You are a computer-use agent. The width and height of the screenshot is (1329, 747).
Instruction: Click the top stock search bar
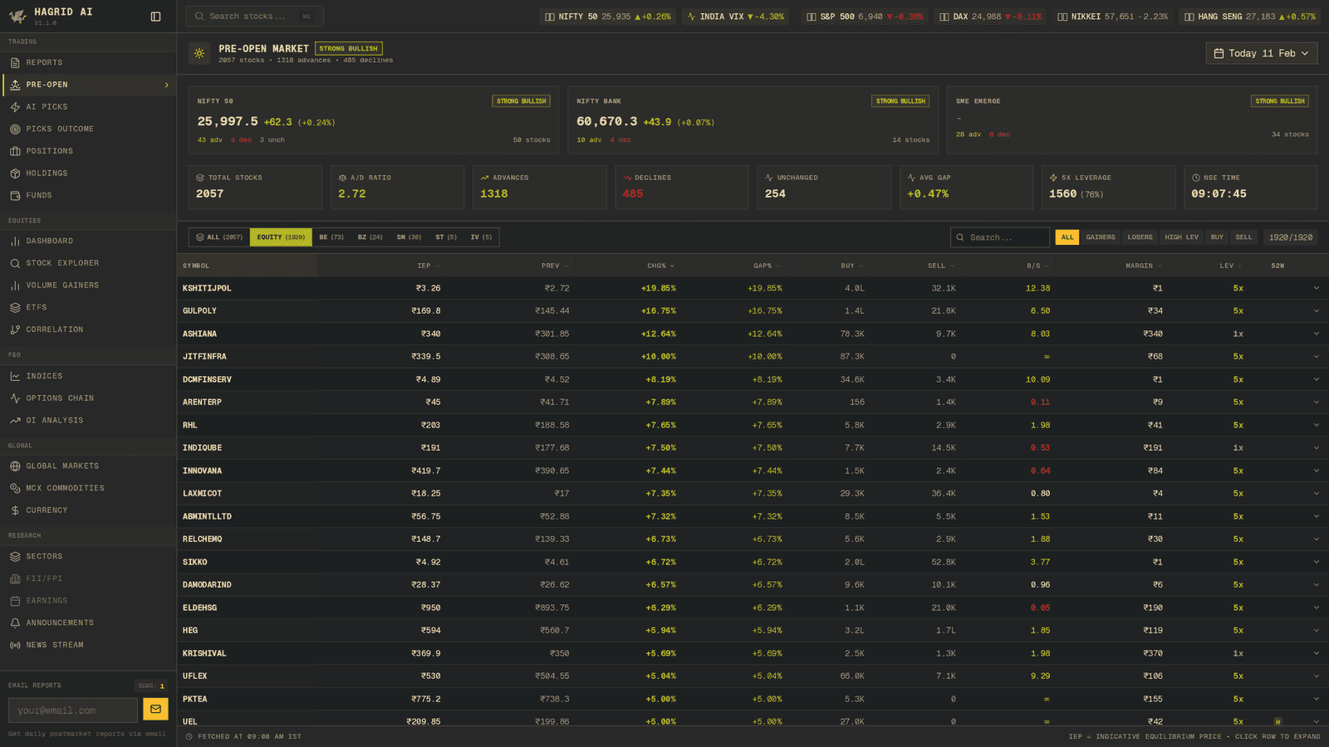click(x=254, y=17)
